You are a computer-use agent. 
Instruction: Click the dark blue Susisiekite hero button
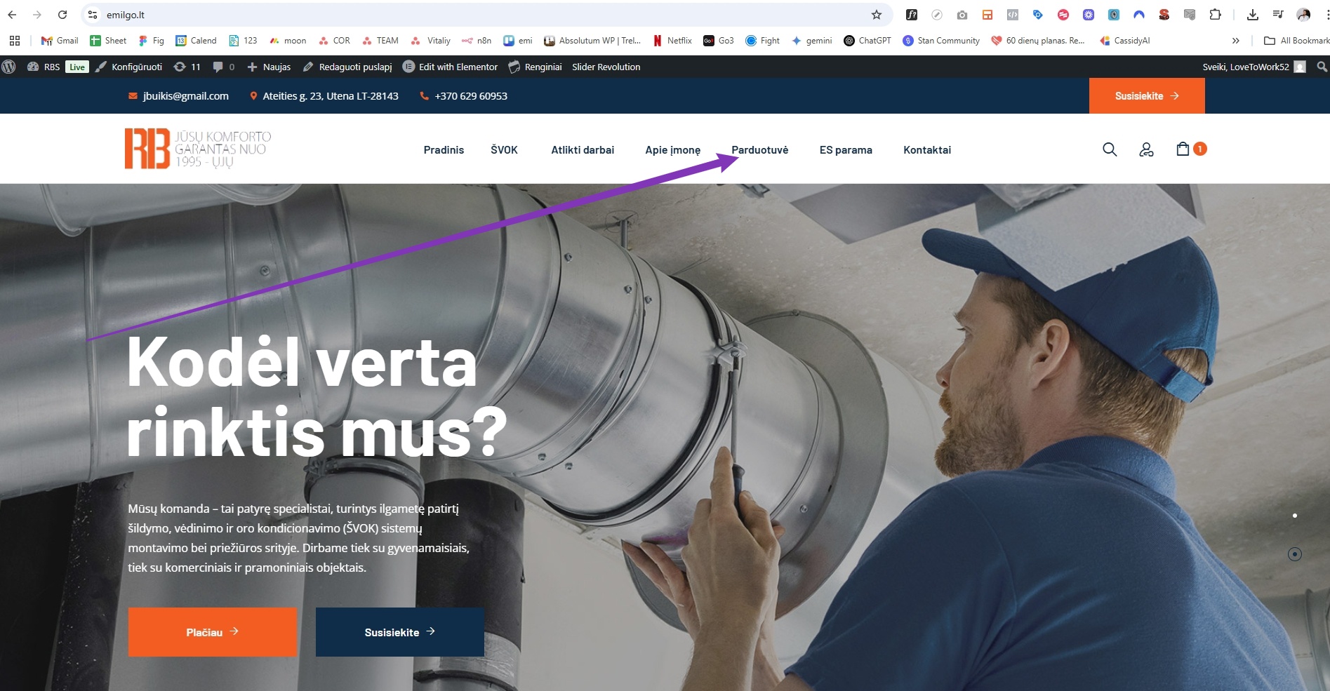point(400,632)
